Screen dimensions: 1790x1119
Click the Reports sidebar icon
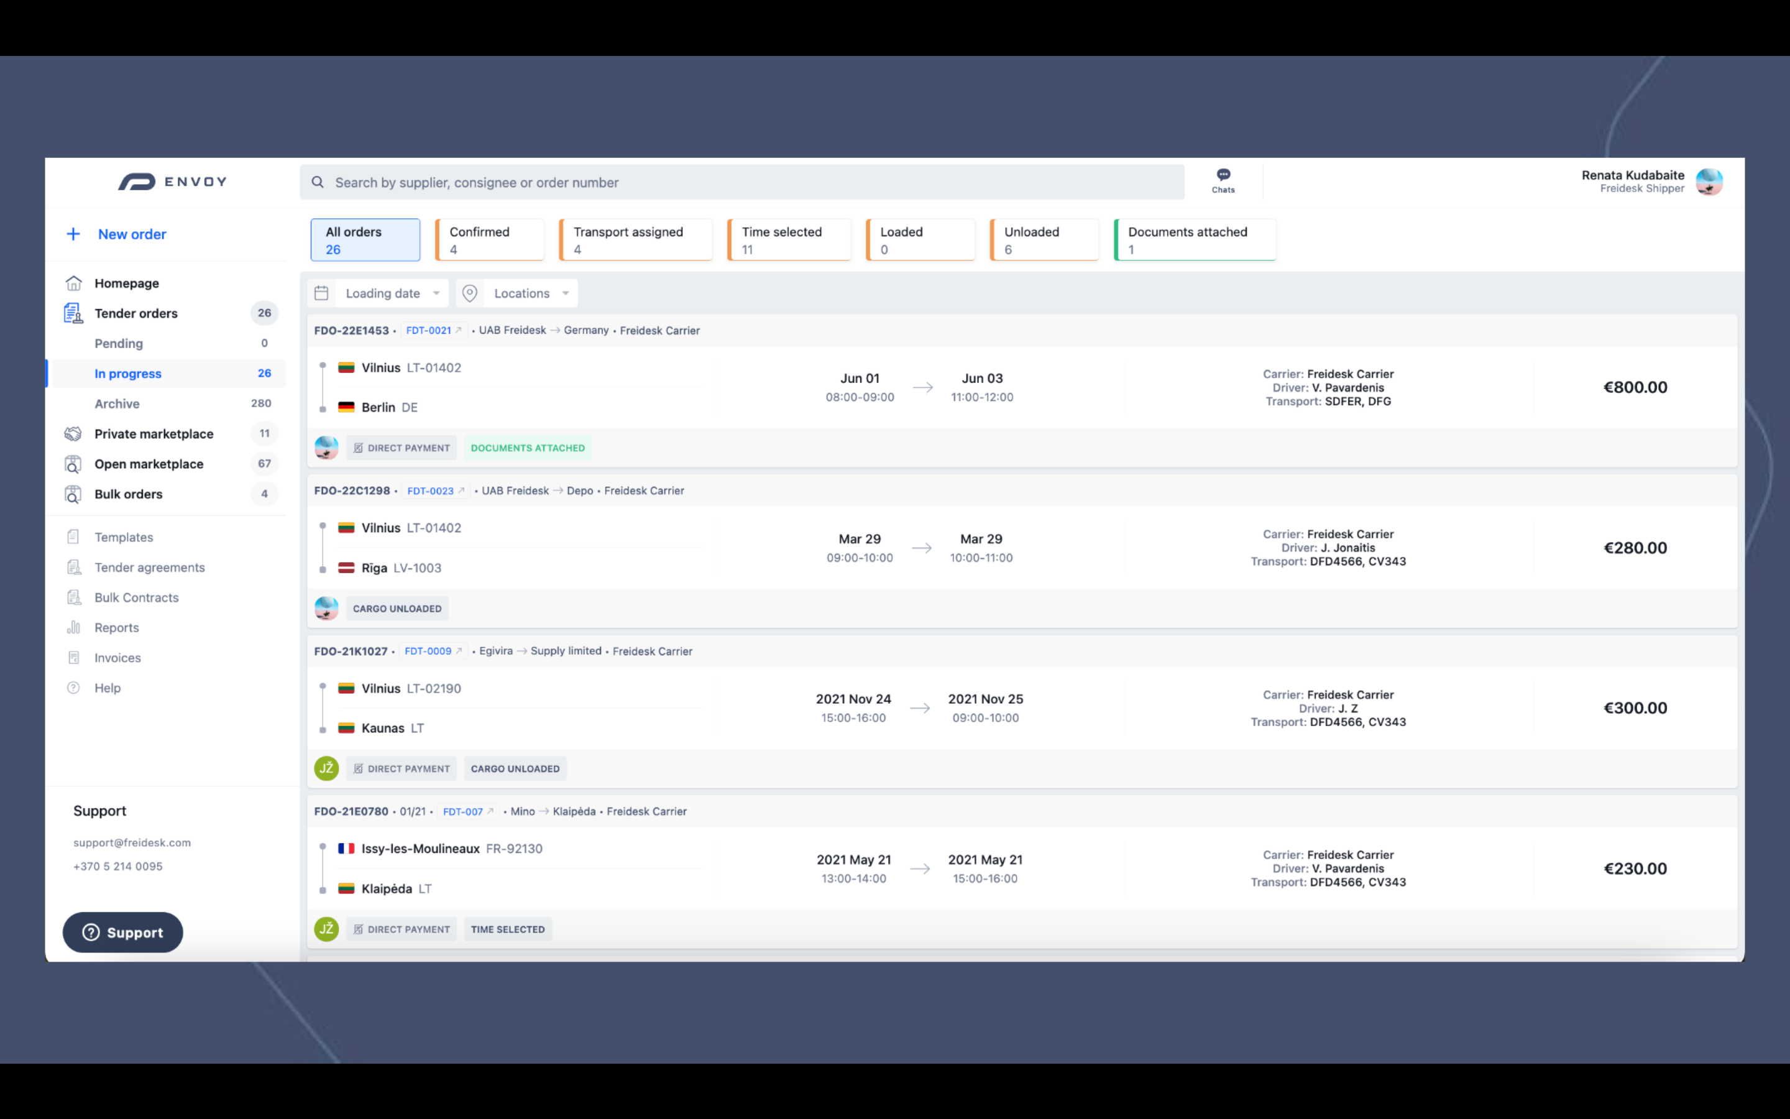(x=73, y=627)
